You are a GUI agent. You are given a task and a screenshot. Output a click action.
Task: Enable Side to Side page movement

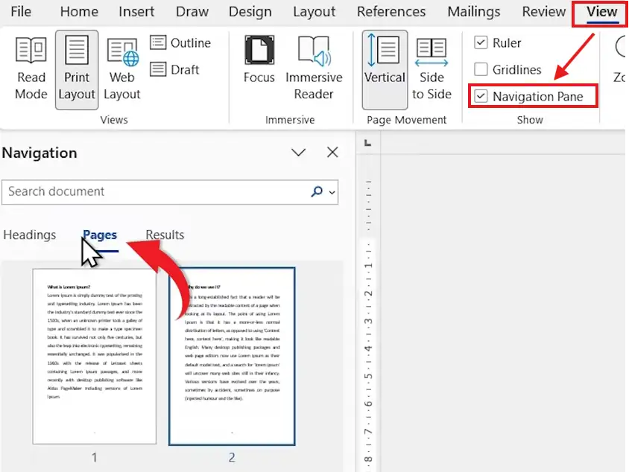432,68
